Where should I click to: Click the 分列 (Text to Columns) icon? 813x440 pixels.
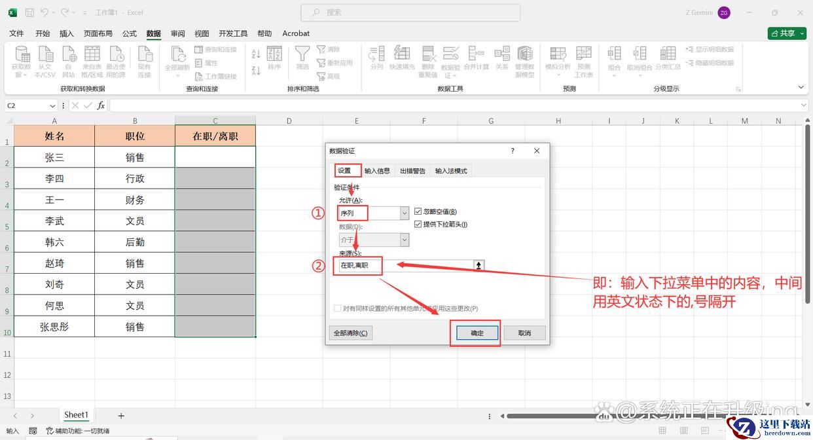tap(376, 55)
